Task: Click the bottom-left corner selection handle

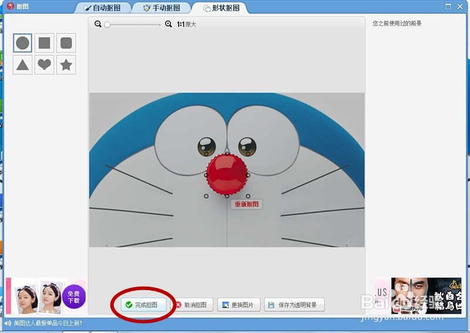Action: tap(206, 196)
